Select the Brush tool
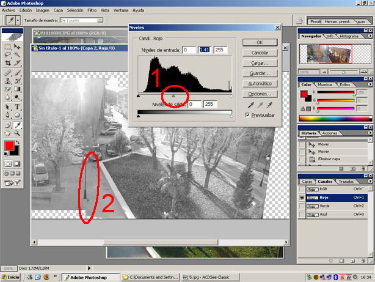Image resolution: width=375 pixels, height=282 pixels. [17, 73]
